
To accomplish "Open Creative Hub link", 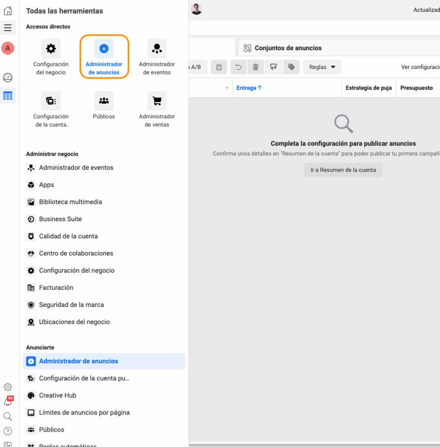I will tap(58, 395).
